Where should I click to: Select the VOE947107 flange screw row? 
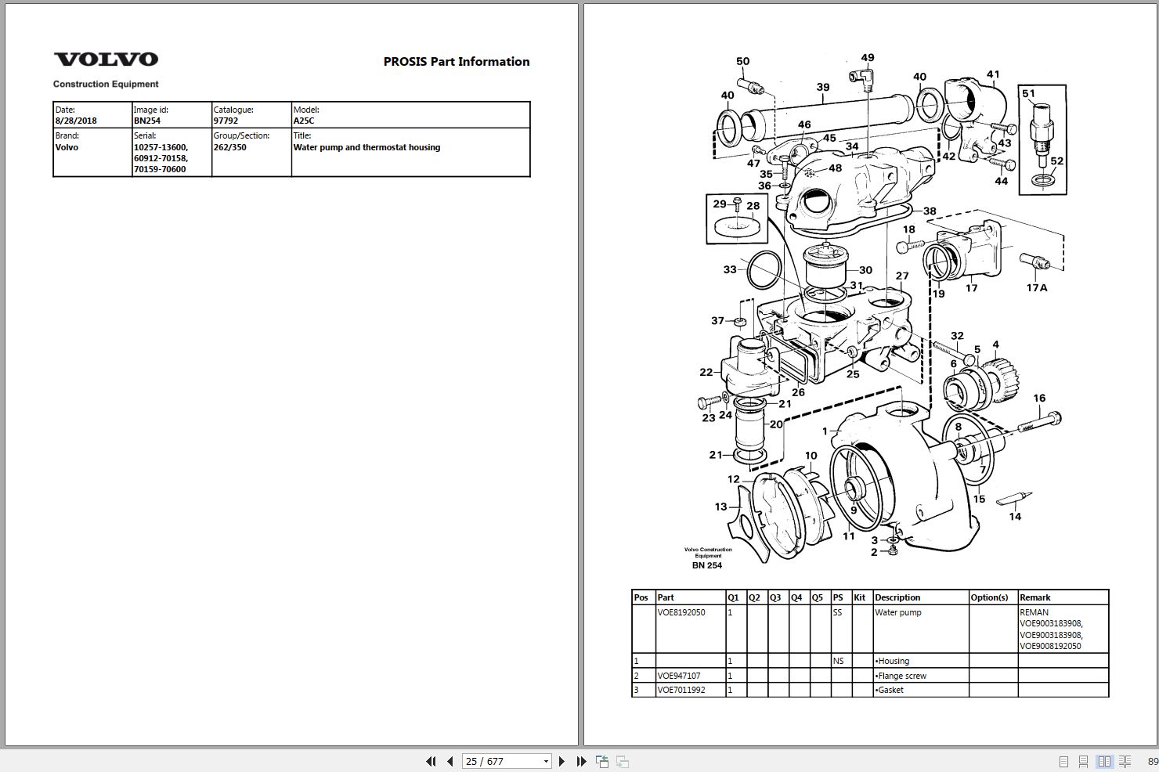pyautogui.click(x=680, y=675)
